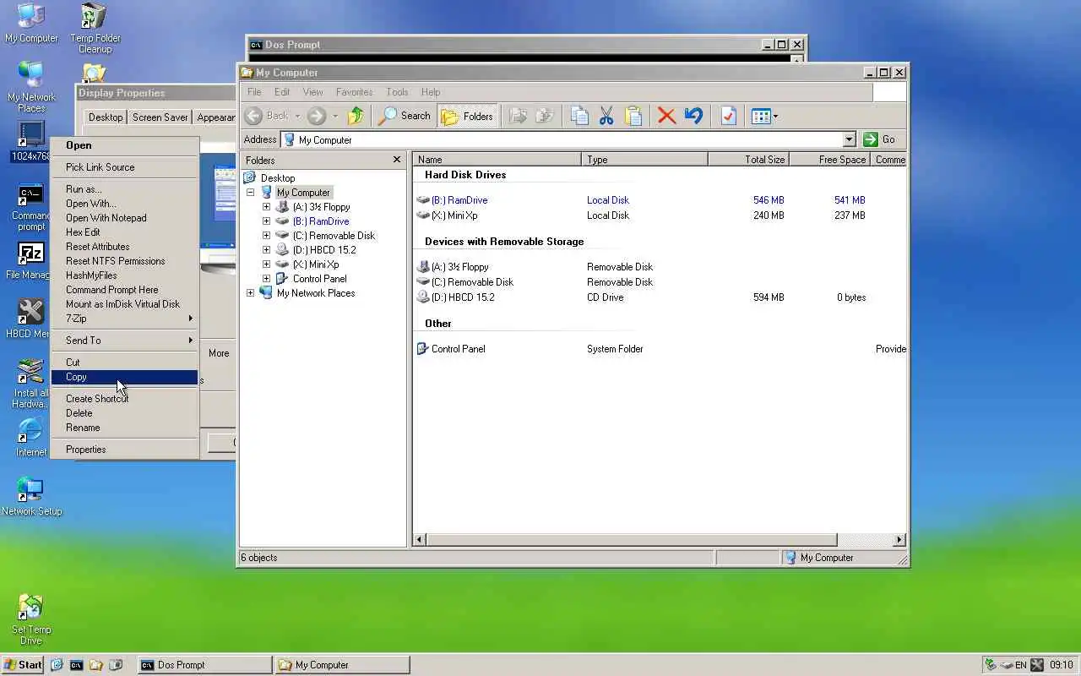Click the tools tray icon beside the clock
1081x676 pixels.
(1037, 665)
